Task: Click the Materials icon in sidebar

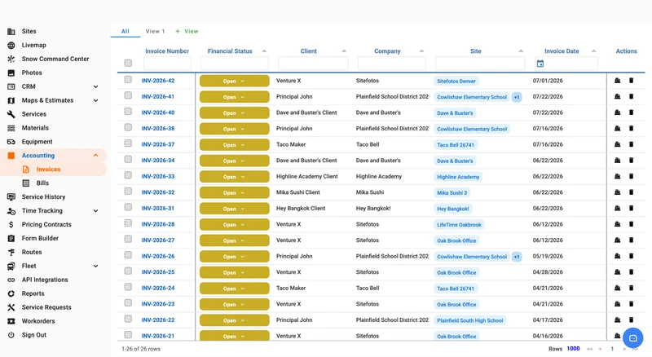Action: click(11, 128)
